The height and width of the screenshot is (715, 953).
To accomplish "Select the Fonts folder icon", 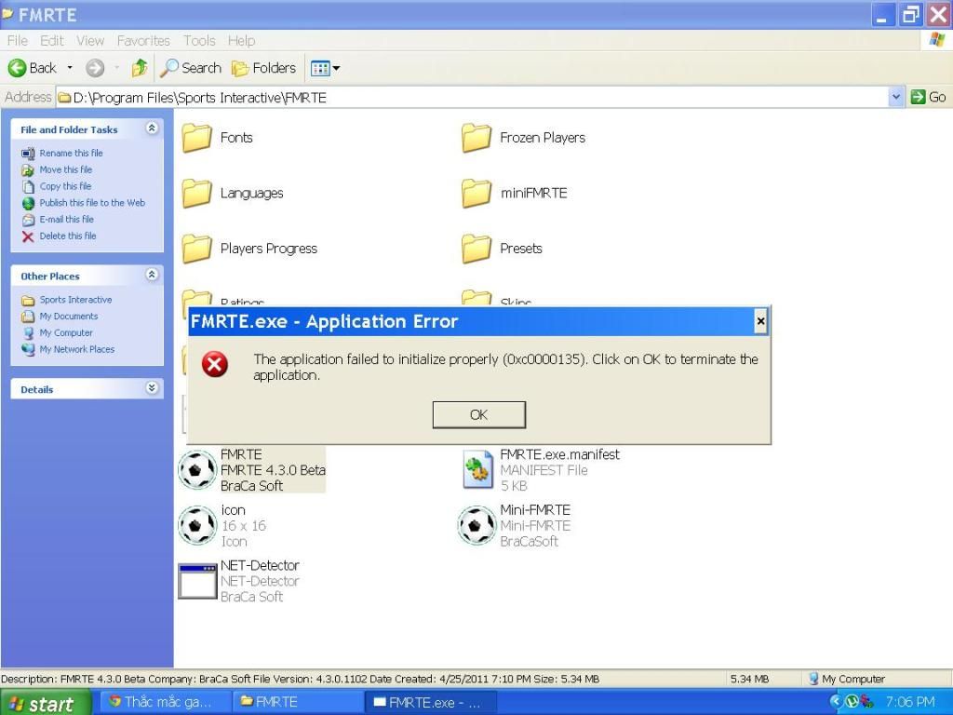I will pyautogui.click(x=197, y=138).
